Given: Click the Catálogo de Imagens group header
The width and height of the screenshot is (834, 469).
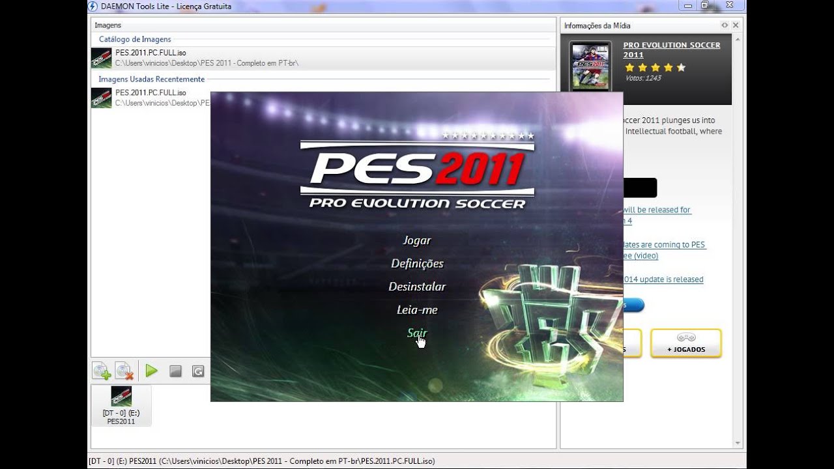Looking at the screenshot, I should [135, 39].
